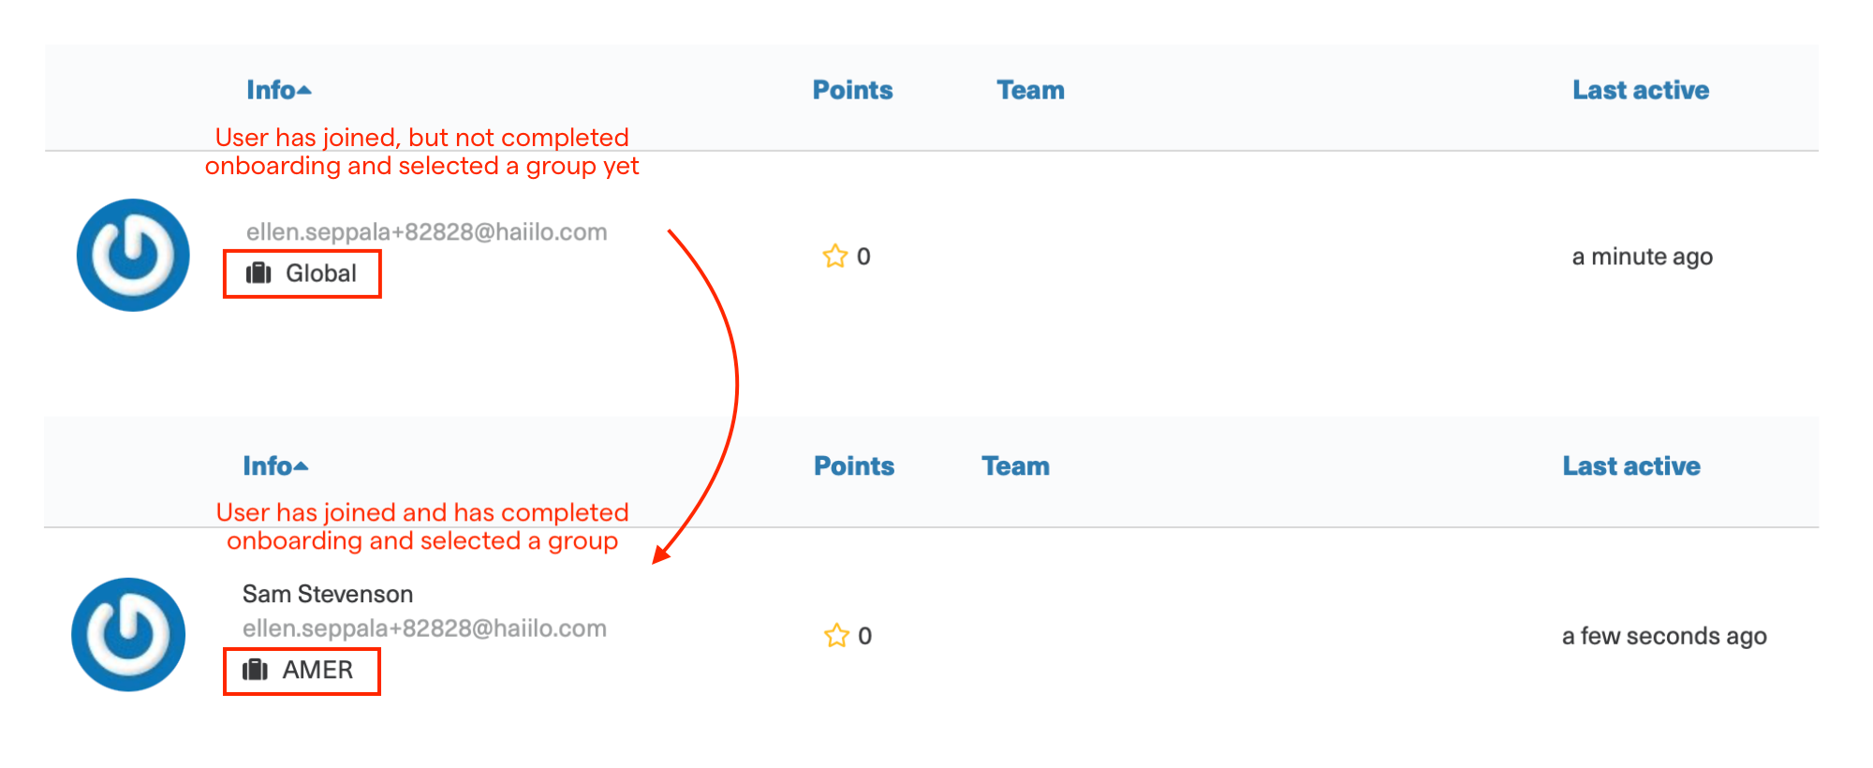Click the star icon in Sam Stevenson's row
The width and height of the screenshot is (1873, 768).
836,635
